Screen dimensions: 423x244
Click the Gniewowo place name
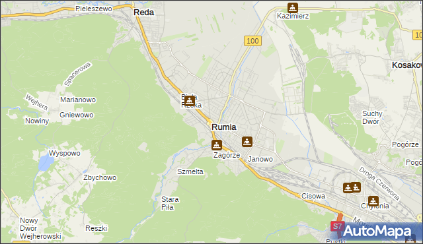pos(77,115)
